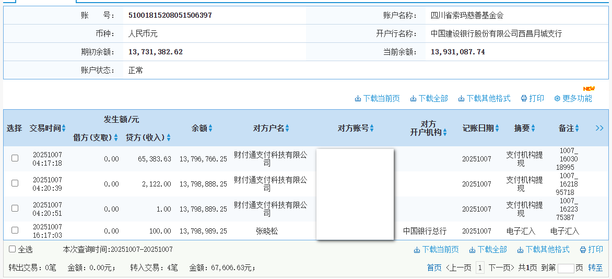Click the double-arrow icon to show more columns

(599, 128)
